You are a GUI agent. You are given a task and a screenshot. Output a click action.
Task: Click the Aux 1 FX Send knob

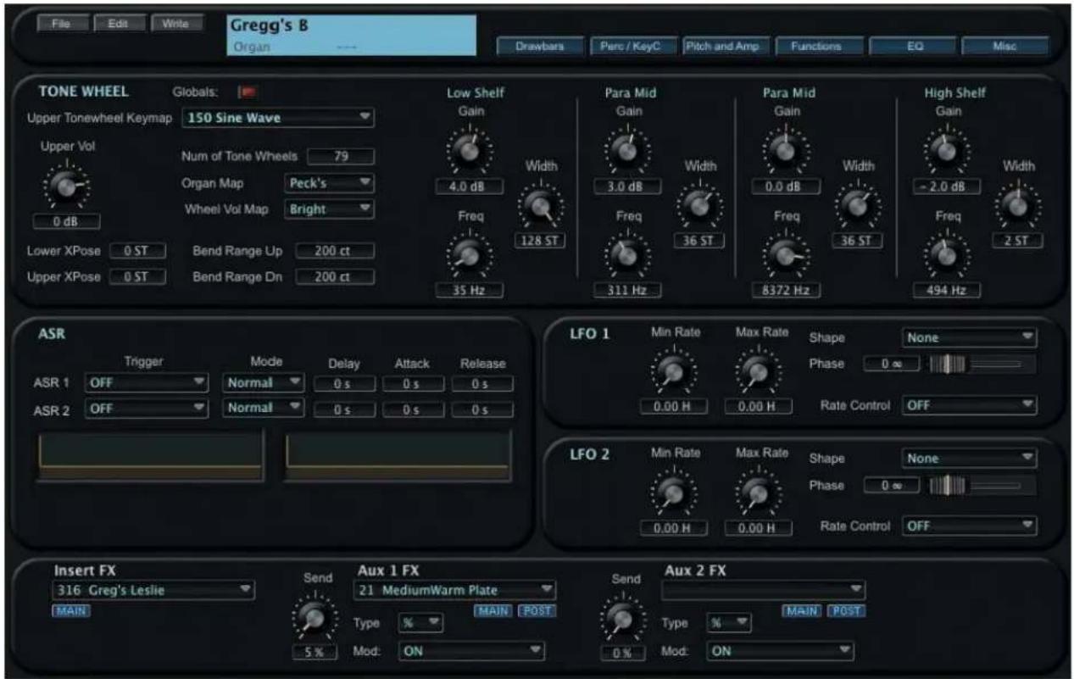313,620
